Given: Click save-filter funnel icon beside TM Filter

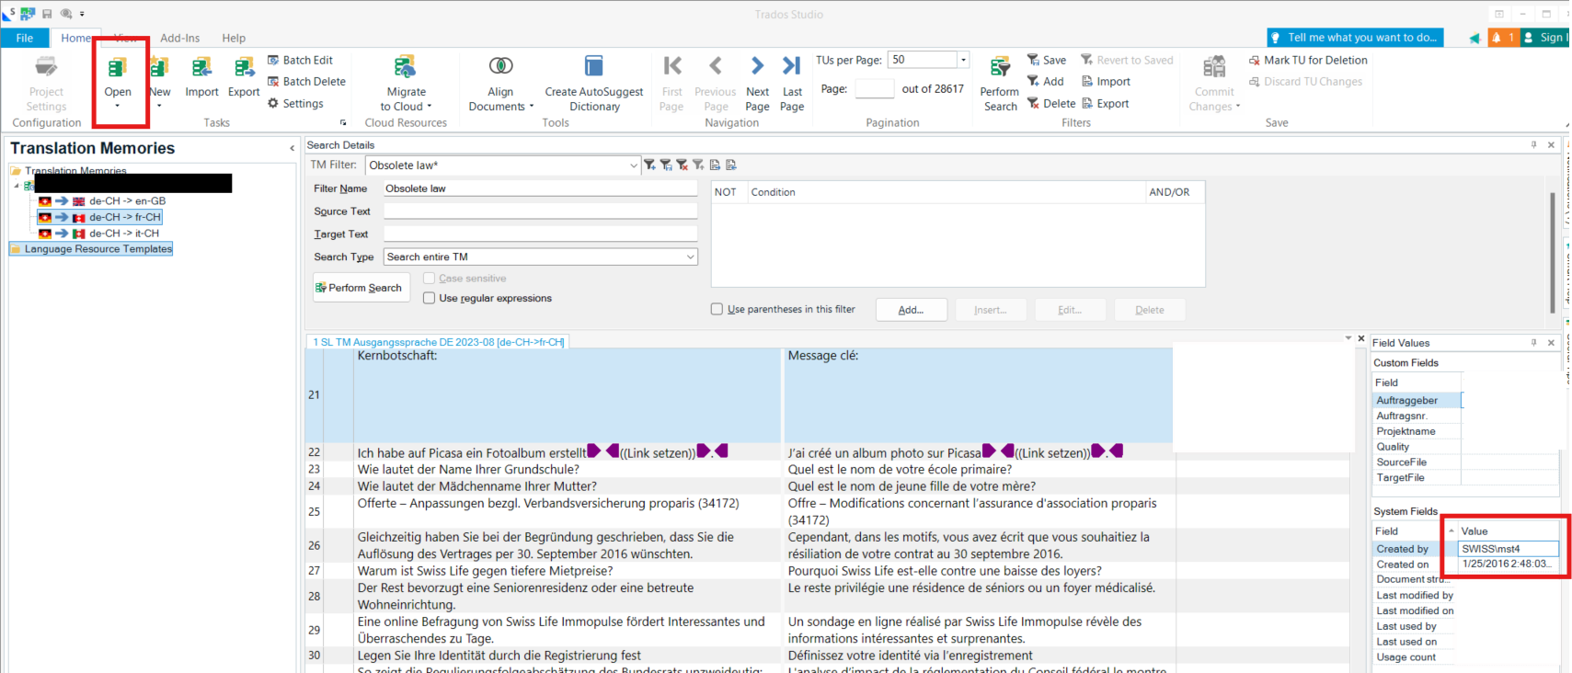Looking at the screenshot, I should pyautogui.click(x=666, y=165).
